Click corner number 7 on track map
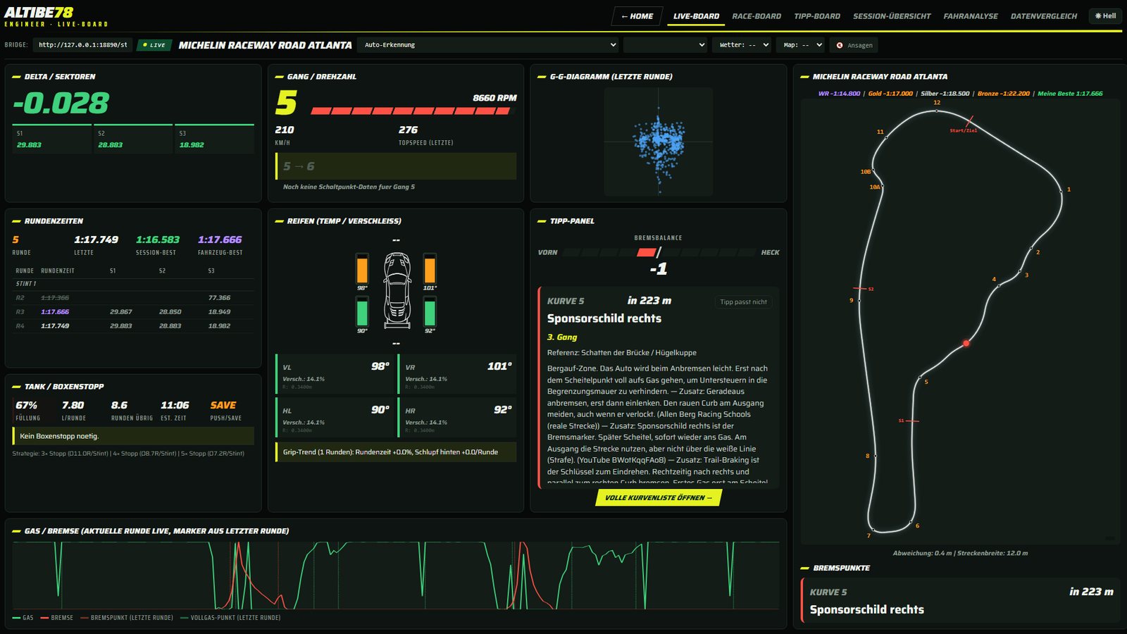Image resolution: width=1127 pixels, height=634 pixels. [868, 535]
